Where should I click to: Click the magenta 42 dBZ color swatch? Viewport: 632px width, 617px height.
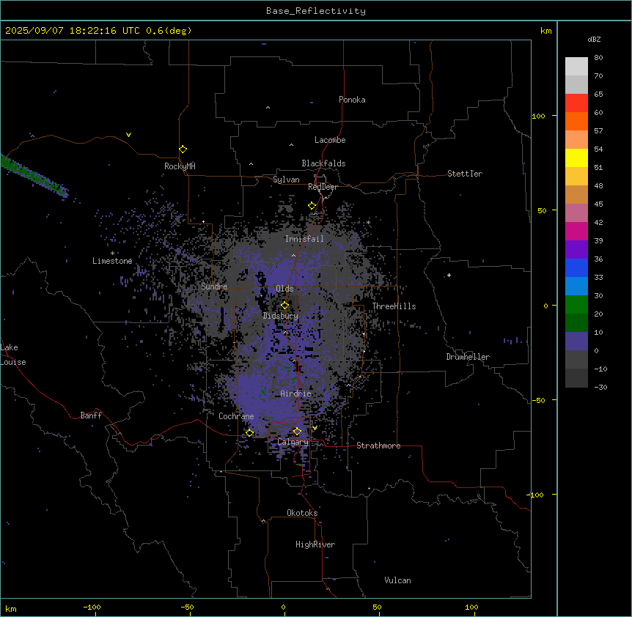click(x=576, y=231)
